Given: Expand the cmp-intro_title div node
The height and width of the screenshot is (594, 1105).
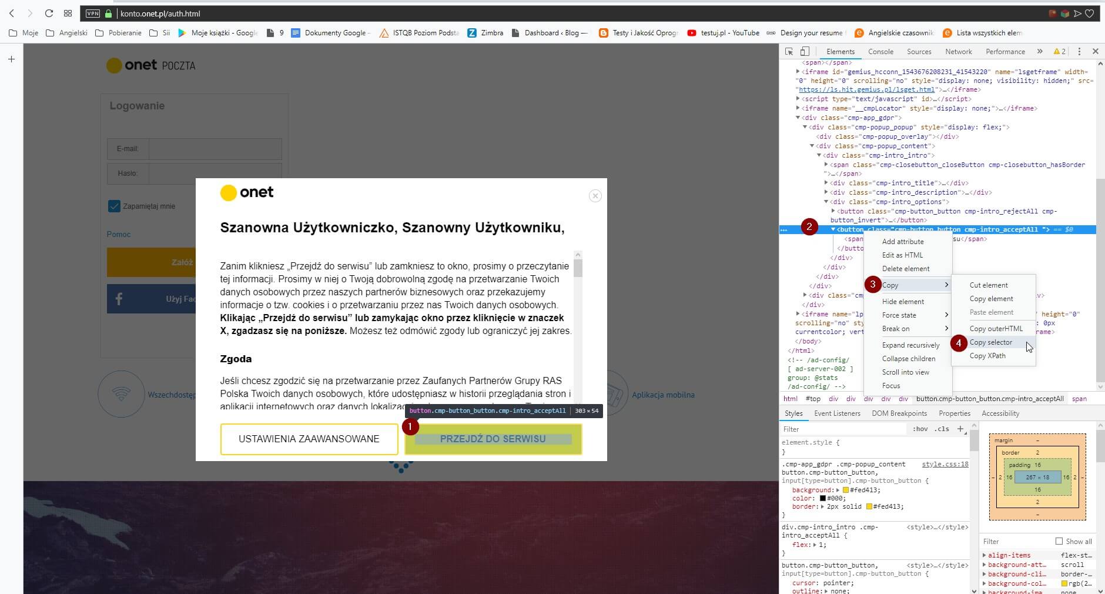Looking at the screenshot, I should point(826,183).
